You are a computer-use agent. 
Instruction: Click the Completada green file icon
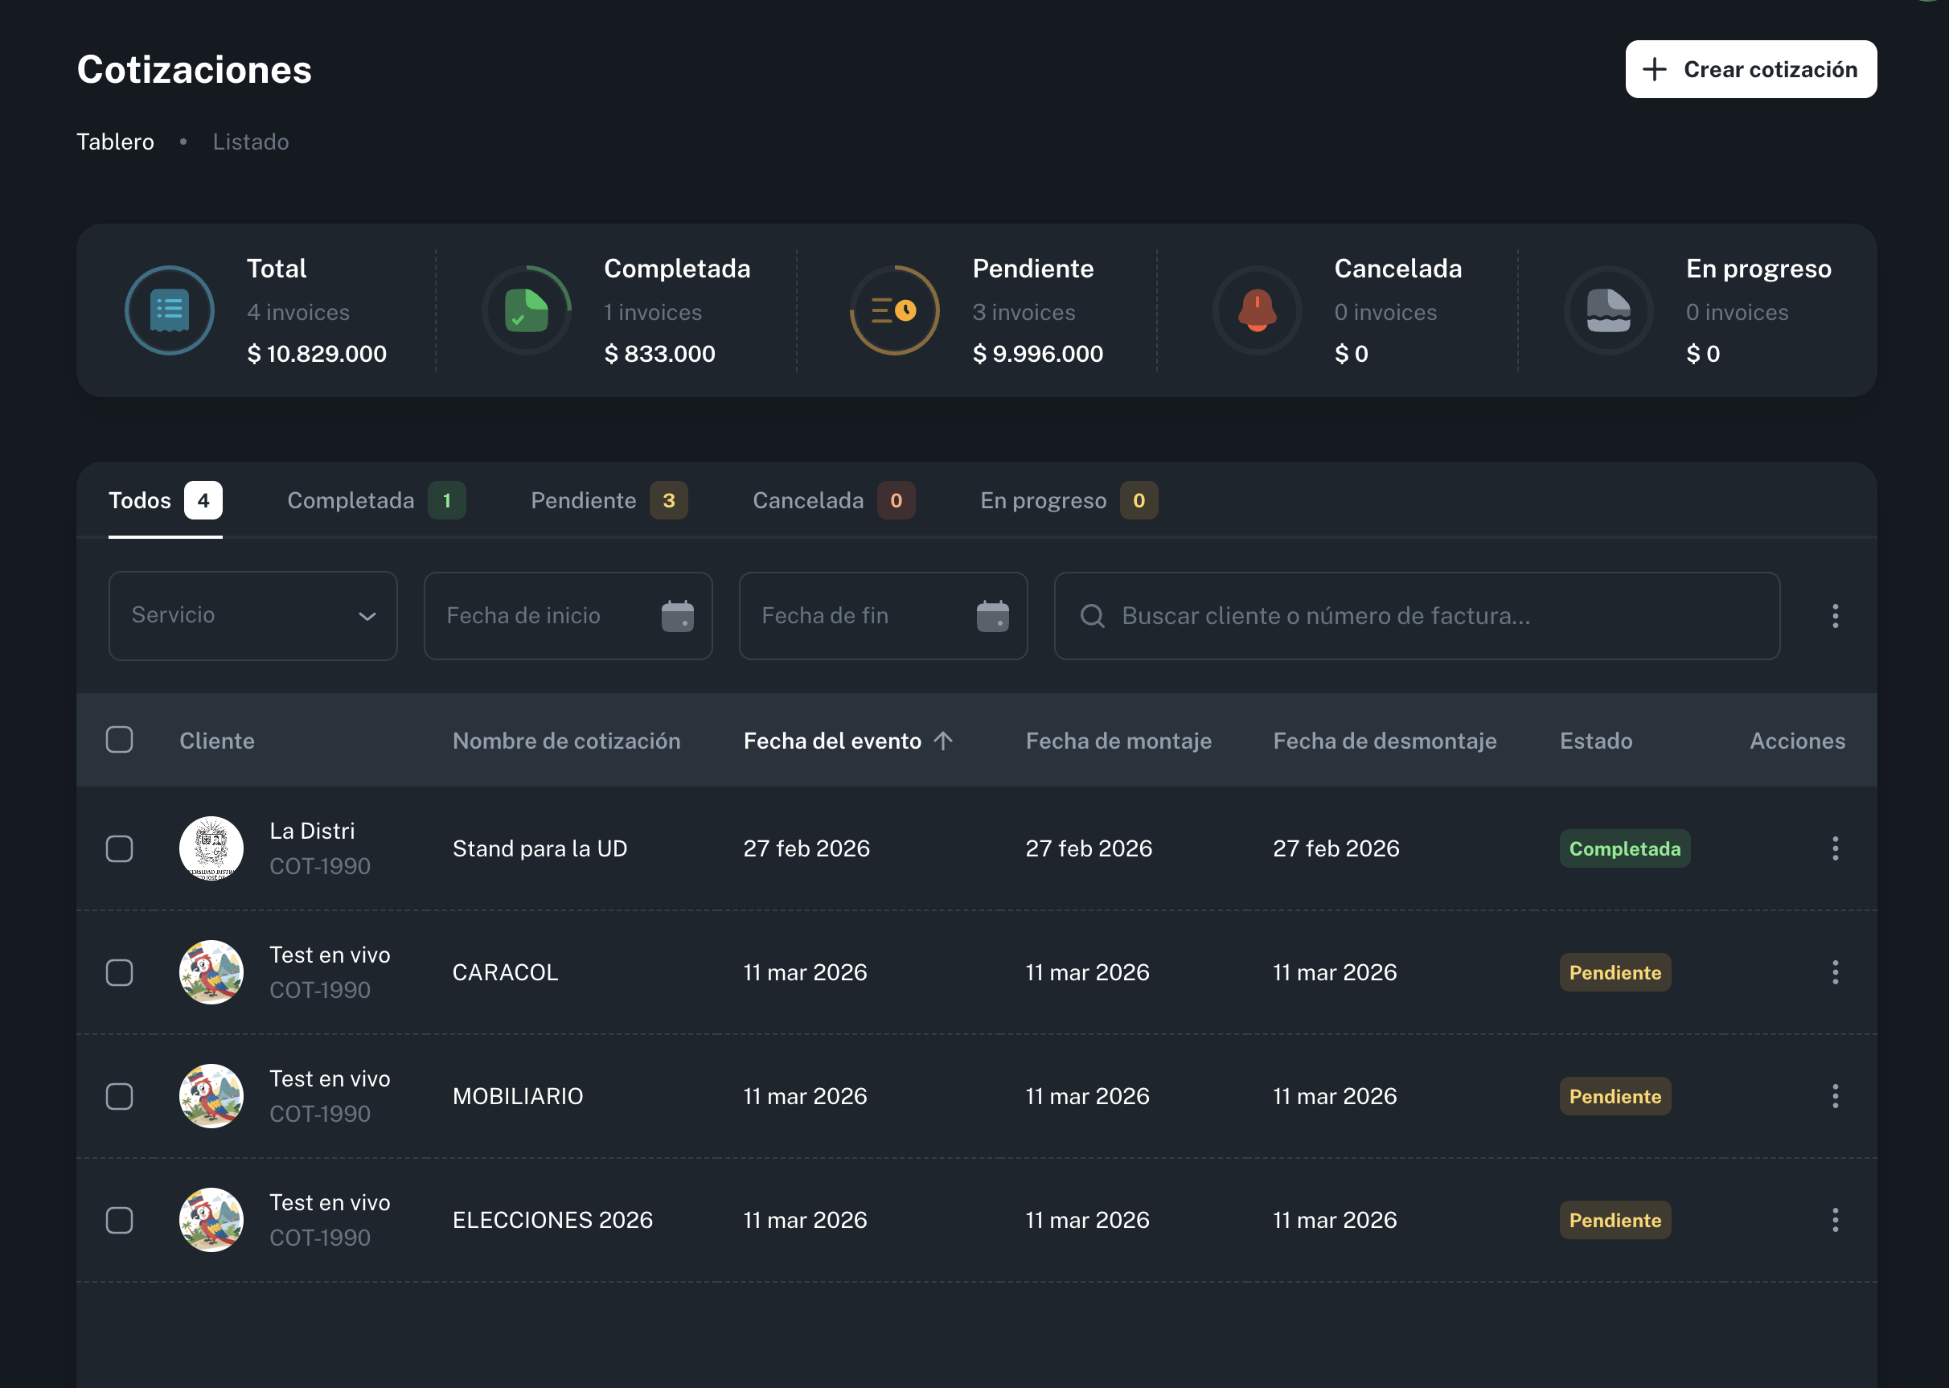(x=527, y=310)
